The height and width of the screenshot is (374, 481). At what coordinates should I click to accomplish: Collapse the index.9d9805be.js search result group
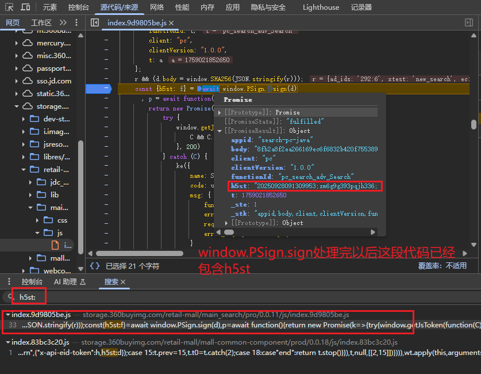click(x=7, y=314)
